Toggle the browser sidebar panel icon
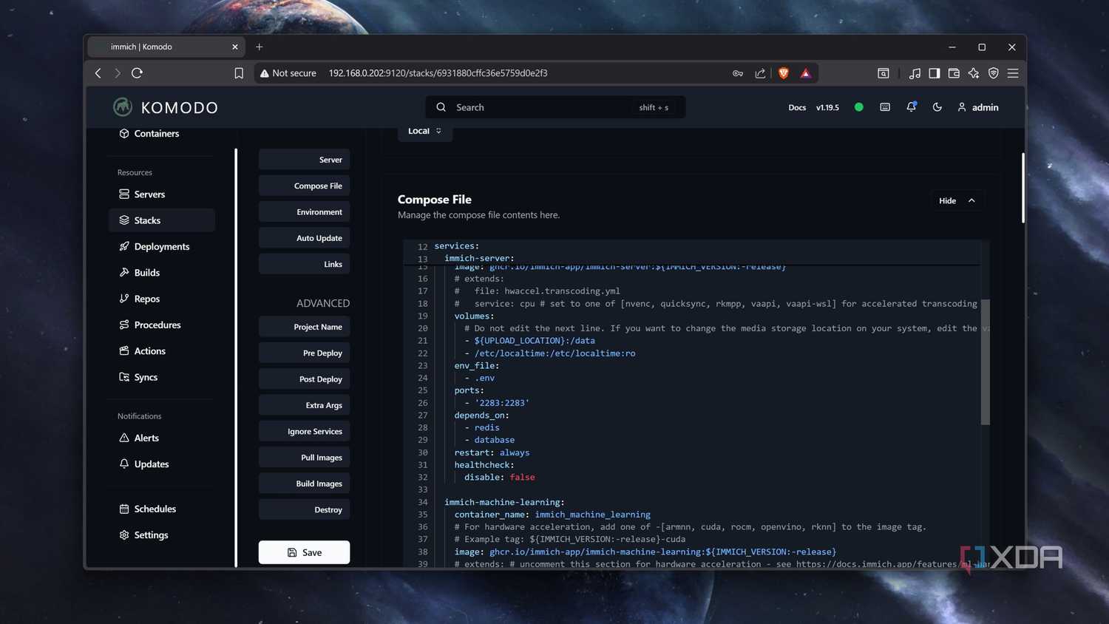 935,73
